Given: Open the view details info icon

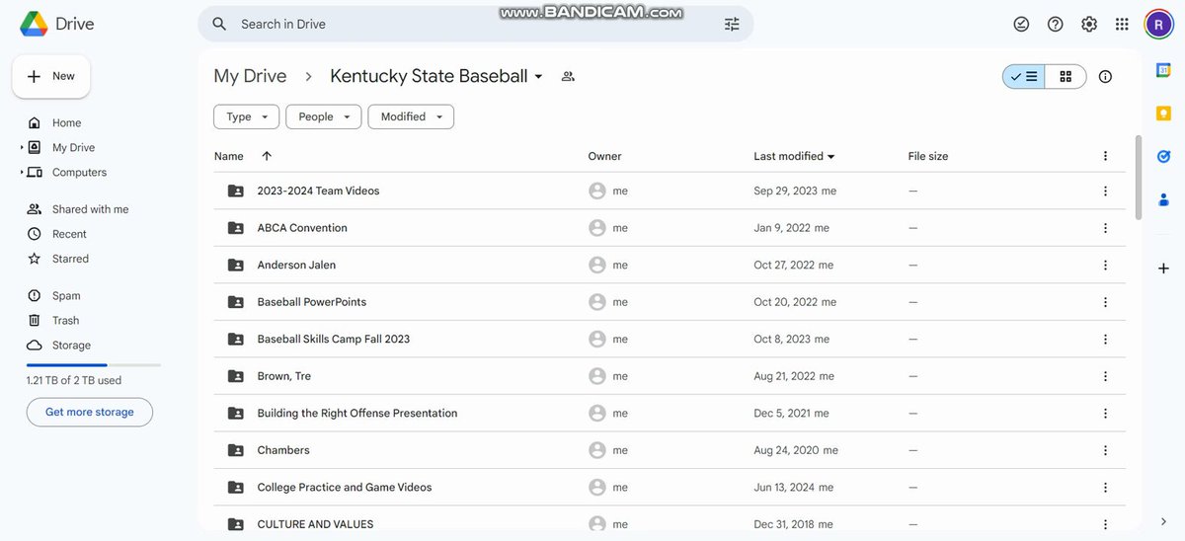Looking at the screenshot, I should (x=1105, y=76).
